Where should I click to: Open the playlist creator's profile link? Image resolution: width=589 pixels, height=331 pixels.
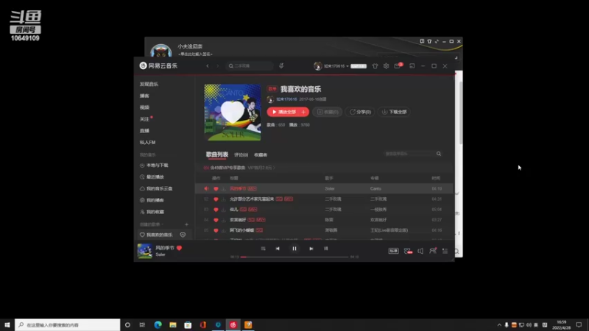(286, 99)
